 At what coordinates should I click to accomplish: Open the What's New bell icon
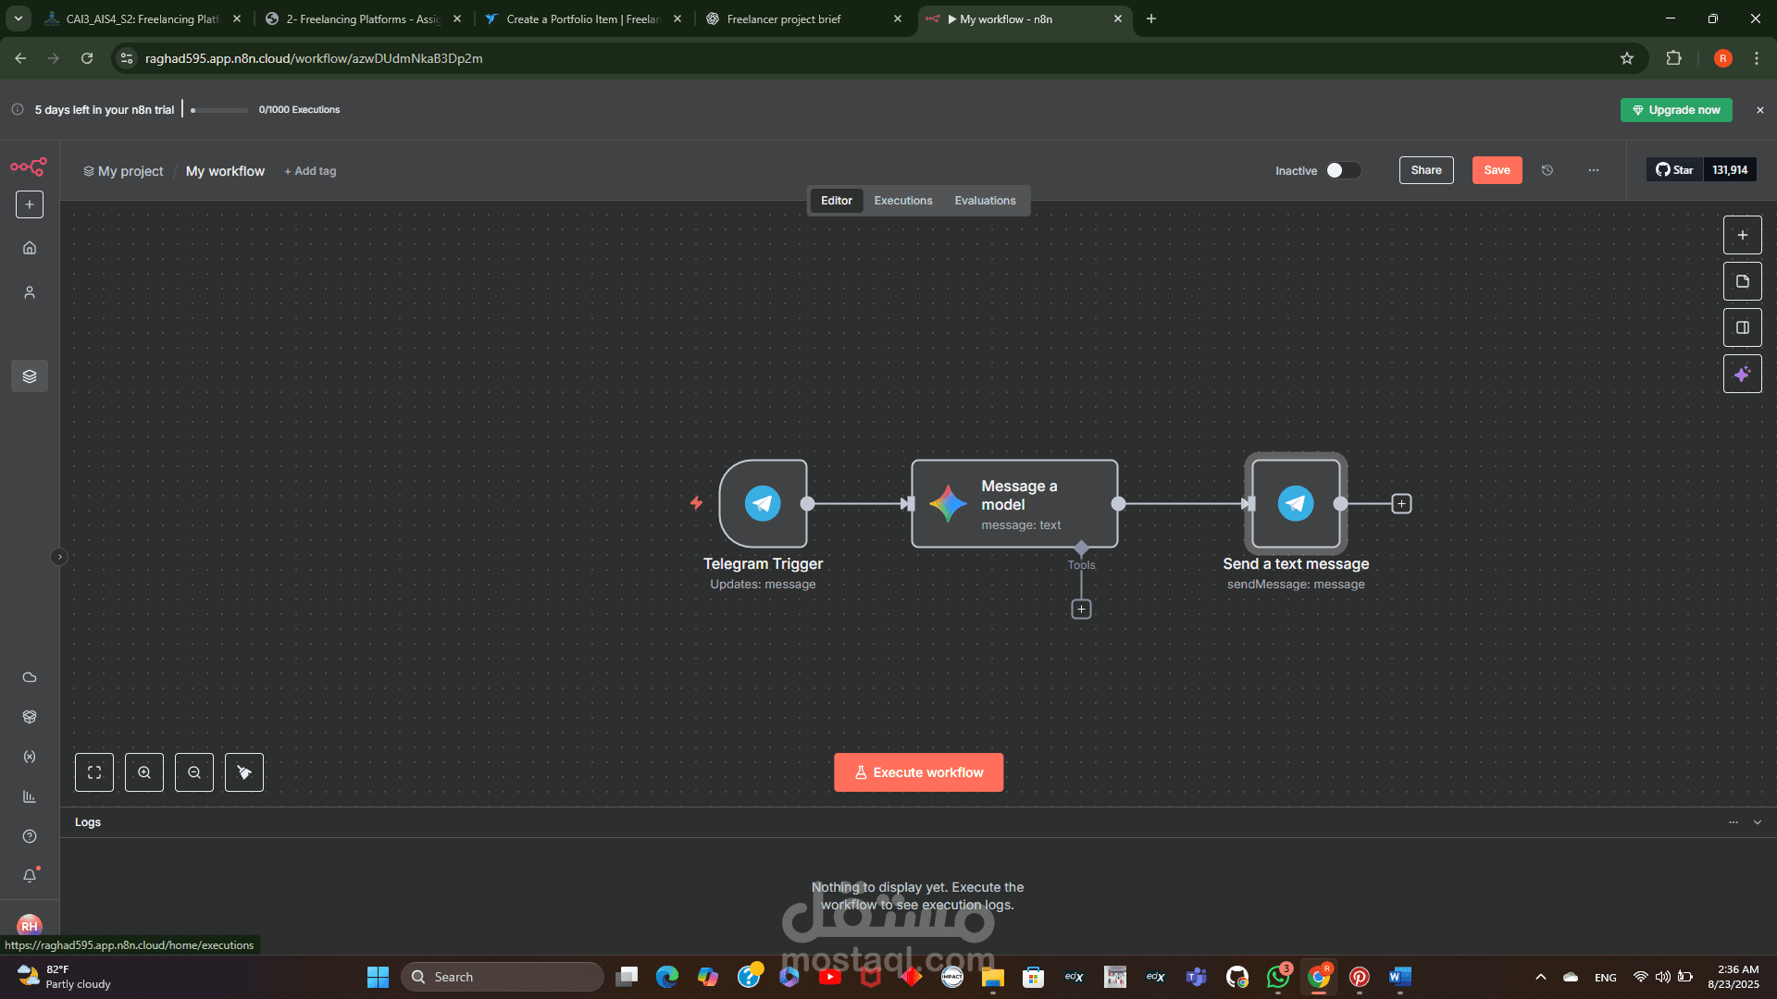(x=30, y=875)
